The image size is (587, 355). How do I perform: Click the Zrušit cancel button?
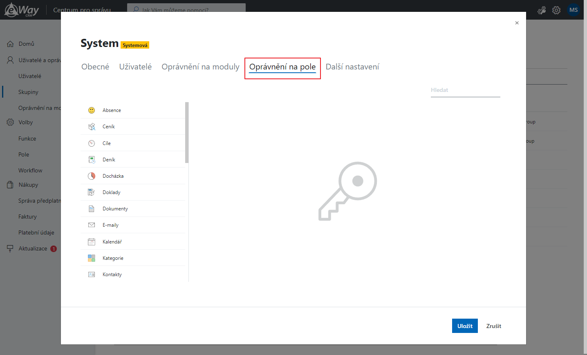point(494,326)
